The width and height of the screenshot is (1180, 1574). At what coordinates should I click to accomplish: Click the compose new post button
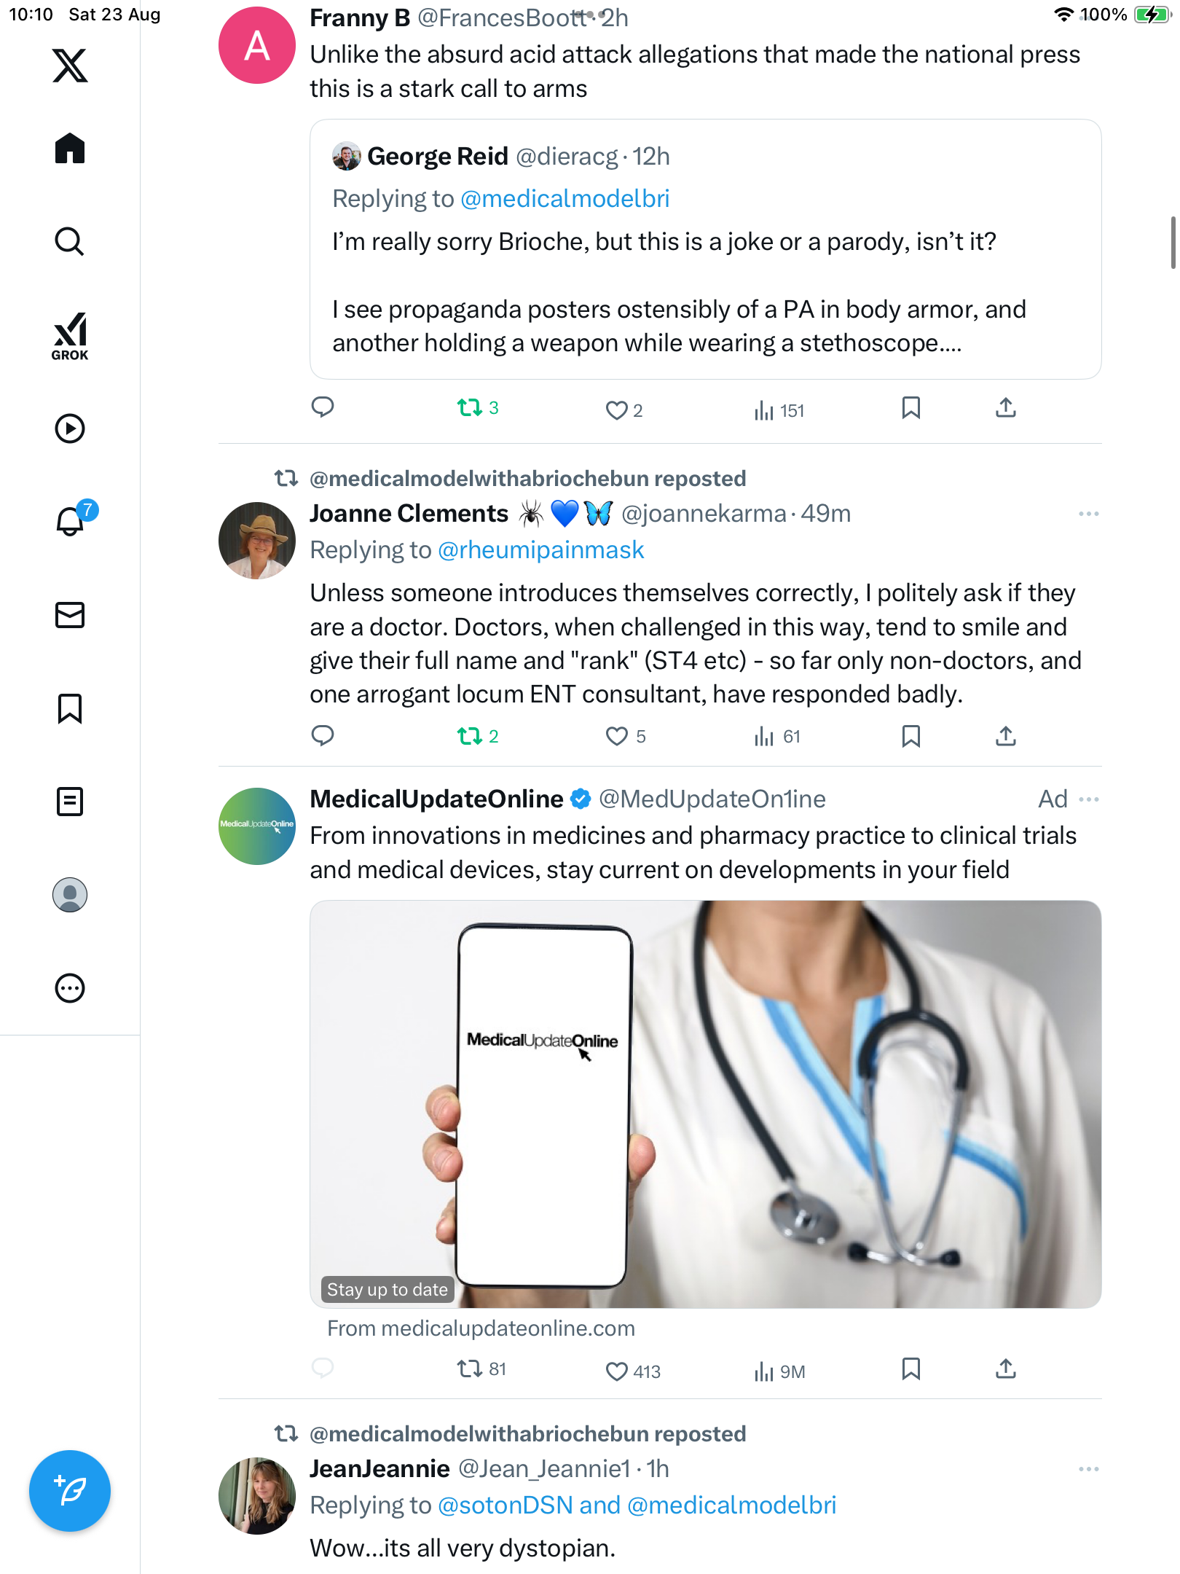(x=70, y=1491)
